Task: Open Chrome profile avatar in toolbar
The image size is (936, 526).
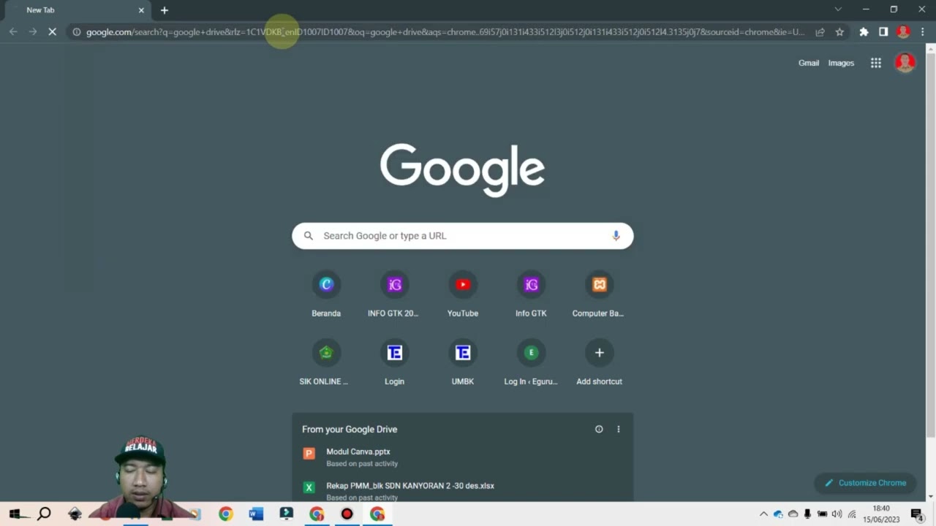Action: 903,32
